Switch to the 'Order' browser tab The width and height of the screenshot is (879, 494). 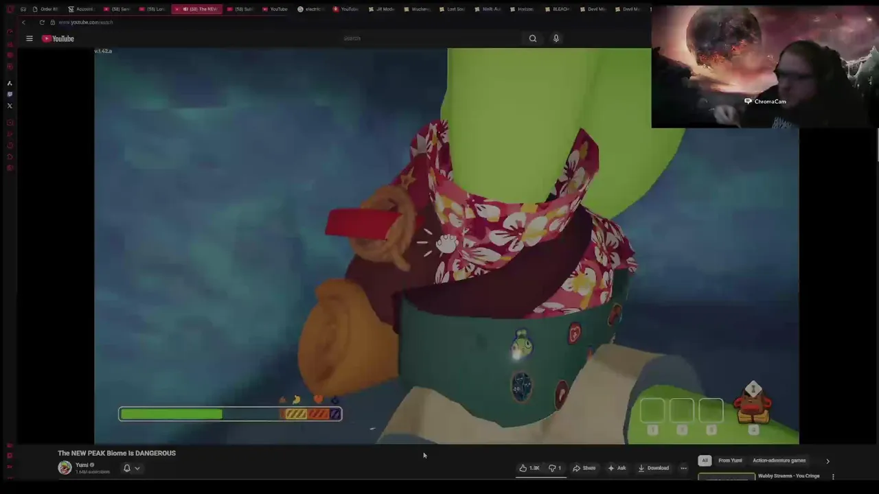(x=45, y=9)
